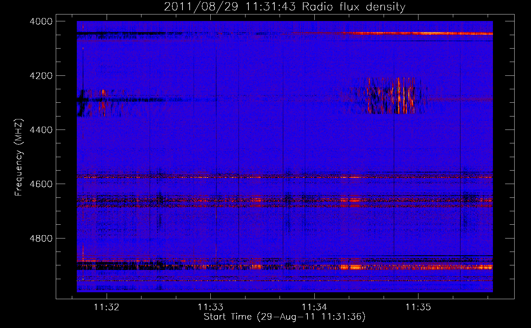The width and height of the screenshot is (531, 328).
Task: Select the 4600 frequency tick label
Action: point(41,184)
